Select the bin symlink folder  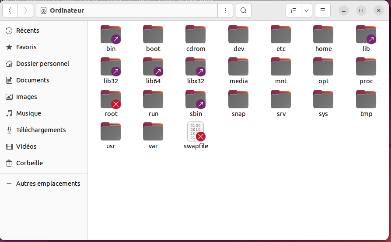click(x=111, y=34)
